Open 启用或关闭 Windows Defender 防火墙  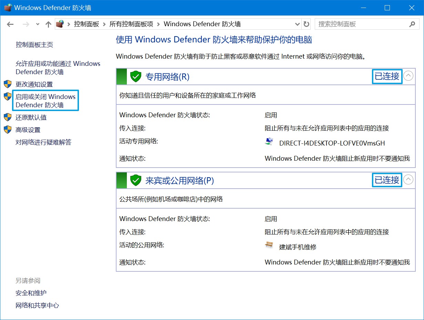pos(46,101)
